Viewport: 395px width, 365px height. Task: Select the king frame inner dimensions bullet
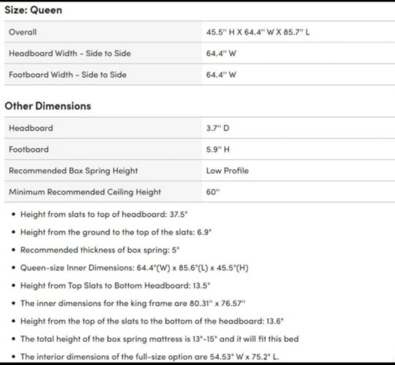133,303
